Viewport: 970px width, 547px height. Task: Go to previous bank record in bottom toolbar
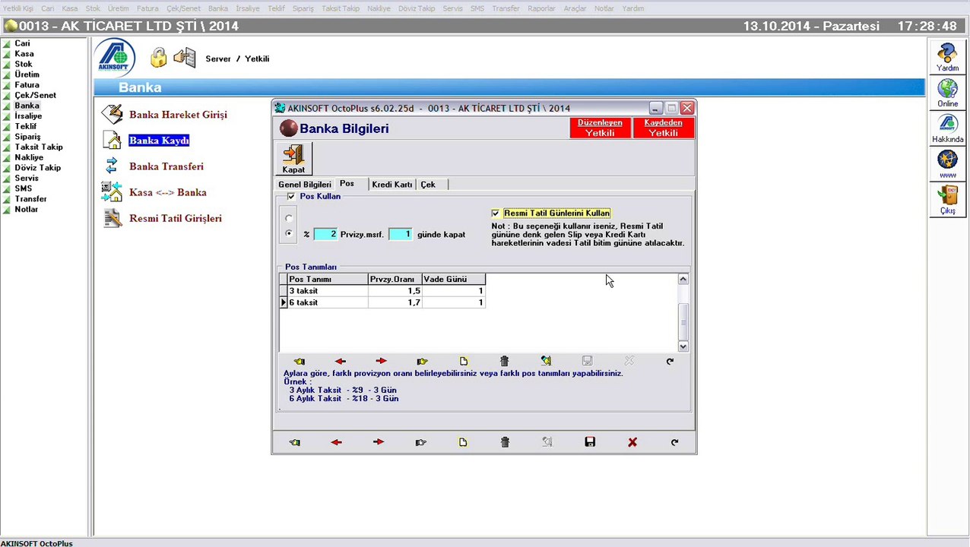[336, 442]
